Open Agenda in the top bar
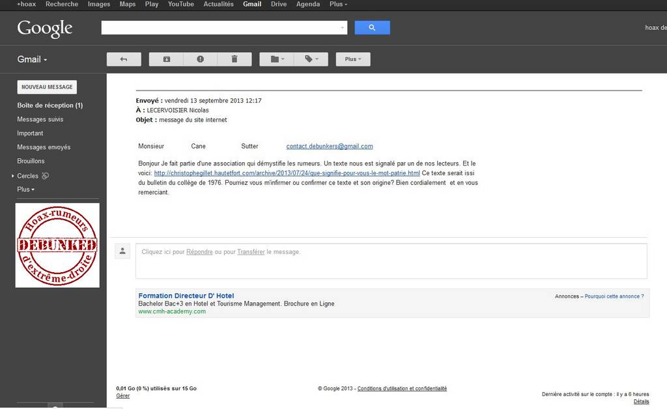 tap(308, 5)
